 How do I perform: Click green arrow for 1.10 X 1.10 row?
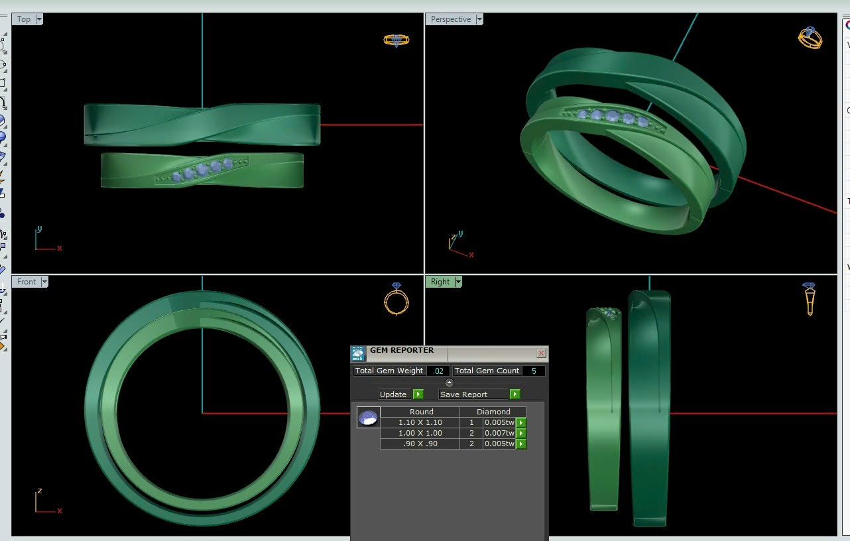pos(521,422)
